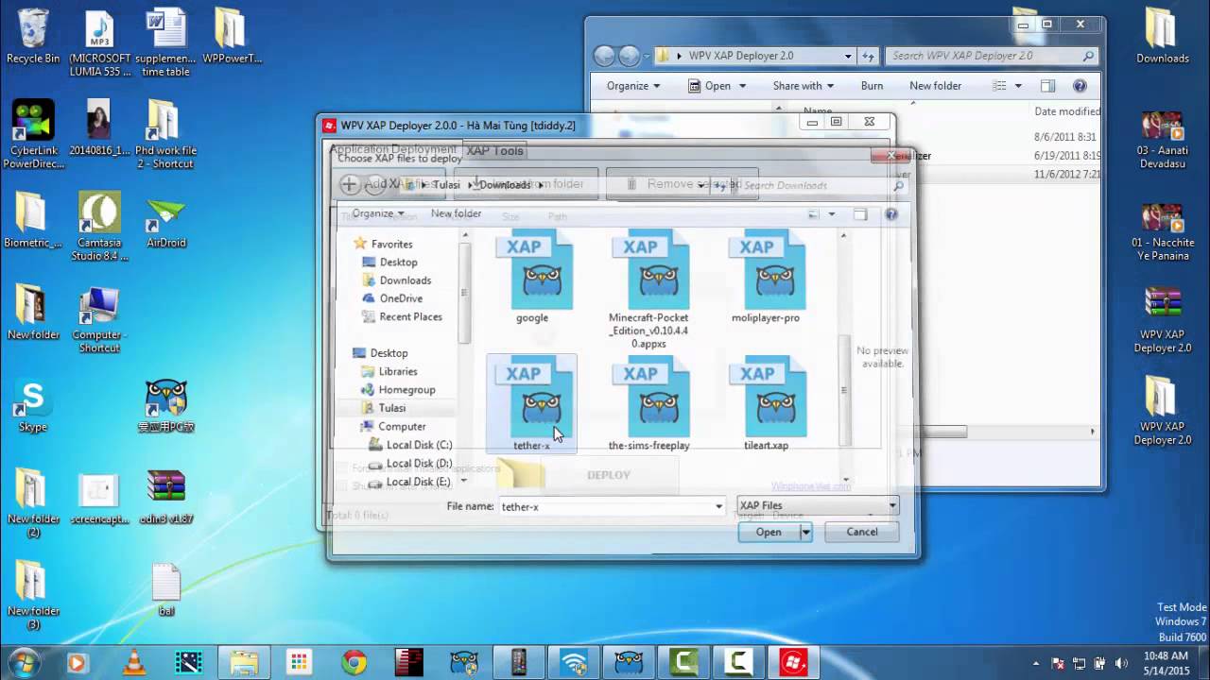
Task: Show hidden system tray icons arrow
Action: (x=1036, y=663)
